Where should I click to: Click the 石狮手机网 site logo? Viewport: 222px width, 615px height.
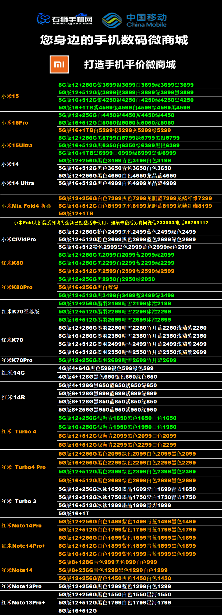click(x=65, y=19)
